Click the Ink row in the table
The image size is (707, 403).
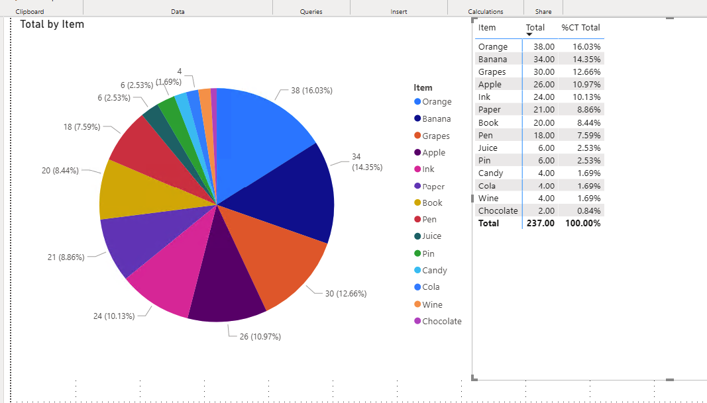coord(539,97)
